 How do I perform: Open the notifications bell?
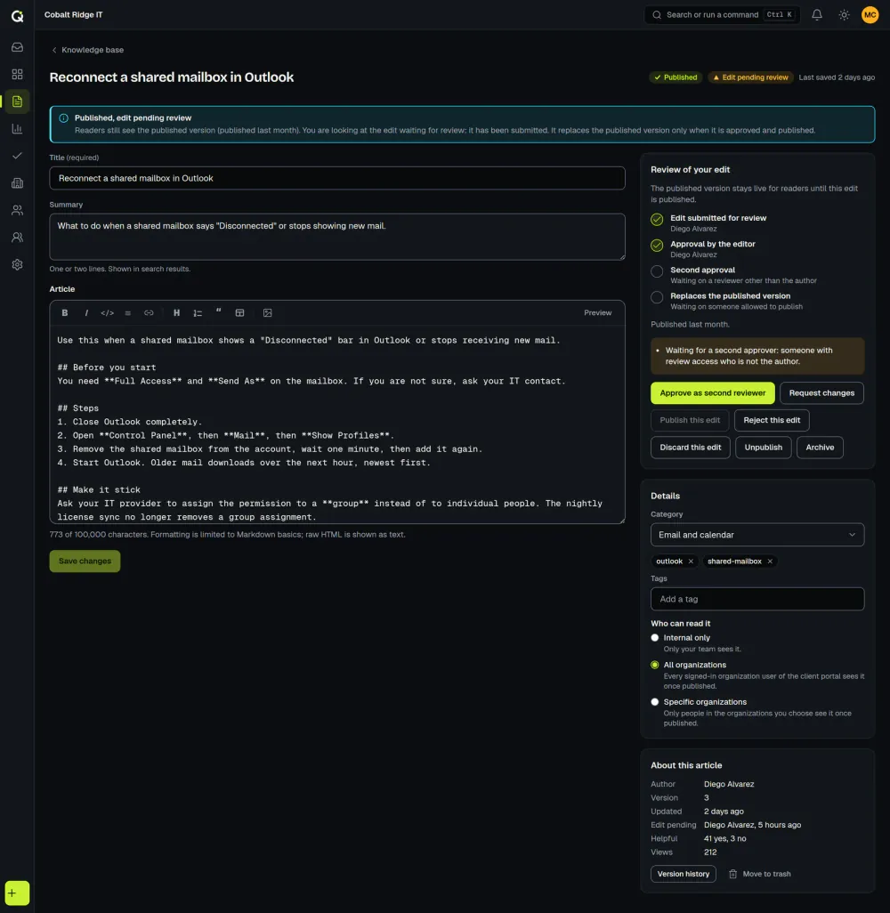(817, 15)
